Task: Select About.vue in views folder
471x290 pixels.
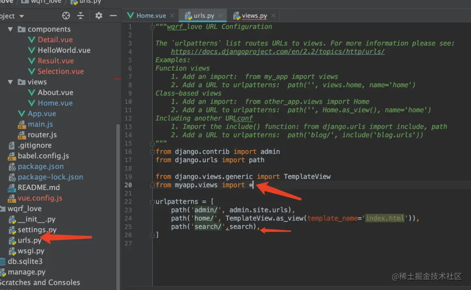Action: pos(55,92)
